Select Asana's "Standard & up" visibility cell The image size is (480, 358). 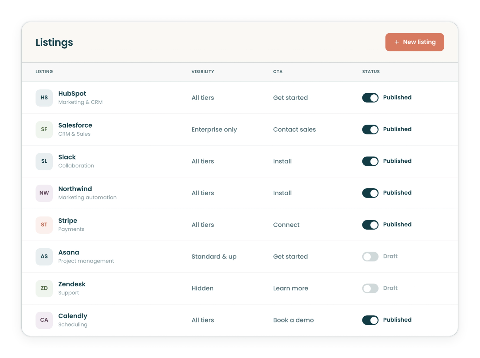214,257
